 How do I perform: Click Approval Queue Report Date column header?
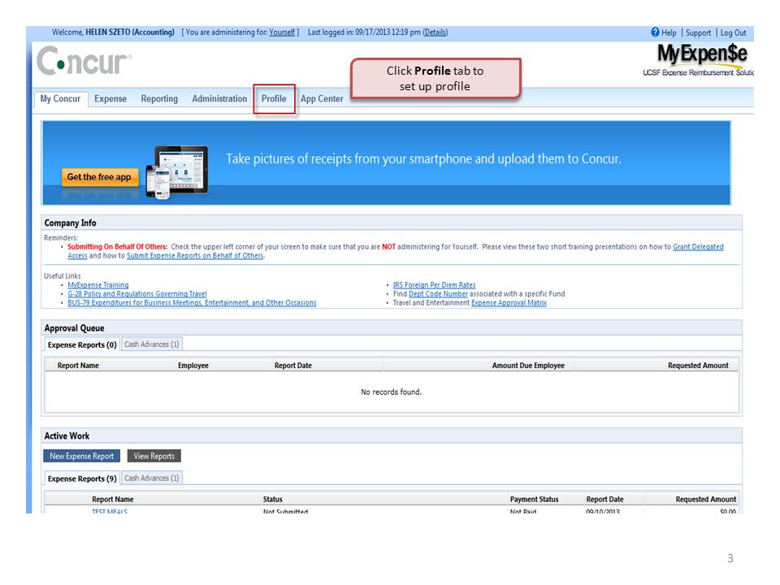(x=293, y=366)
